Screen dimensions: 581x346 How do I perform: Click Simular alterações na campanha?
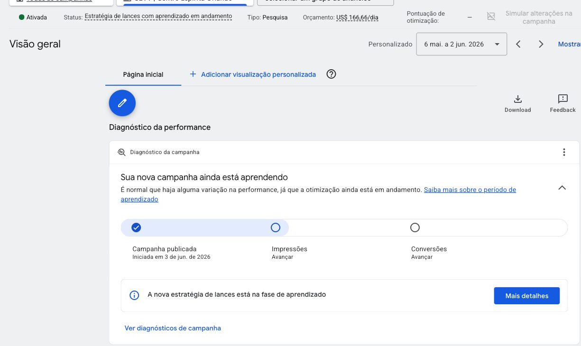[x=539, y=17]
